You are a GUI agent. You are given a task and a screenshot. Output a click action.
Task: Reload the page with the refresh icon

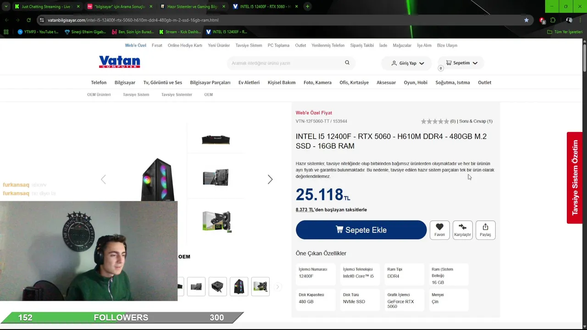pyautogui.click(x=28, y=20)
